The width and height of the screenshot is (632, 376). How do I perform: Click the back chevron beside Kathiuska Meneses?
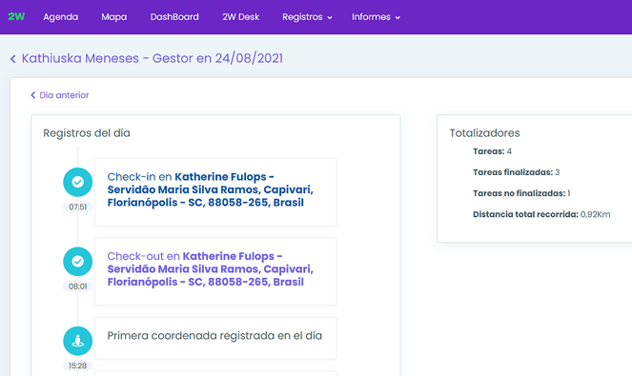(x=13, y=59)
